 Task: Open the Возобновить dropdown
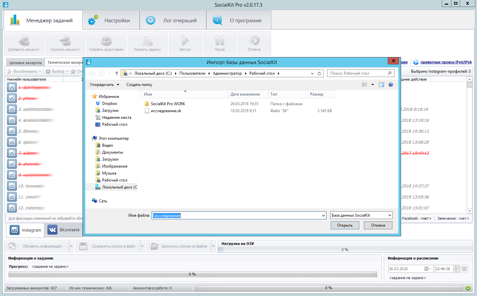[24, 71]
